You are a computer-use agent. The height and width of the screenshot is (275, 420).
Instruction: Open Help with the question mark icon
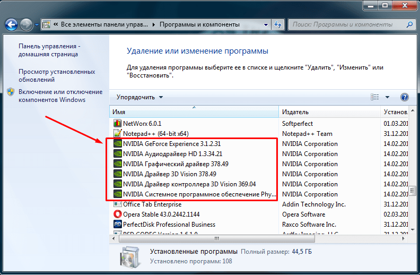(405, 97)
